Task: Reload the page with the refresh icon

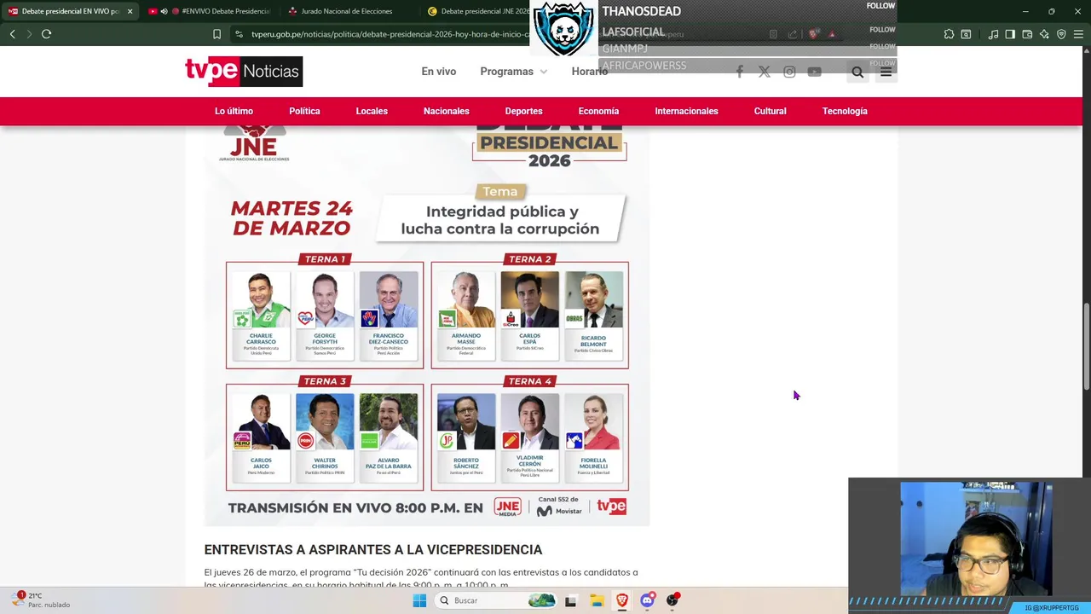Action: [46, 34]
